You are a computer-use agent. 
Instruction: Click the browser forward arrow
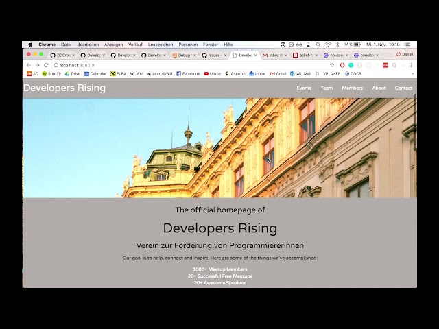click(x=37, y=65)
